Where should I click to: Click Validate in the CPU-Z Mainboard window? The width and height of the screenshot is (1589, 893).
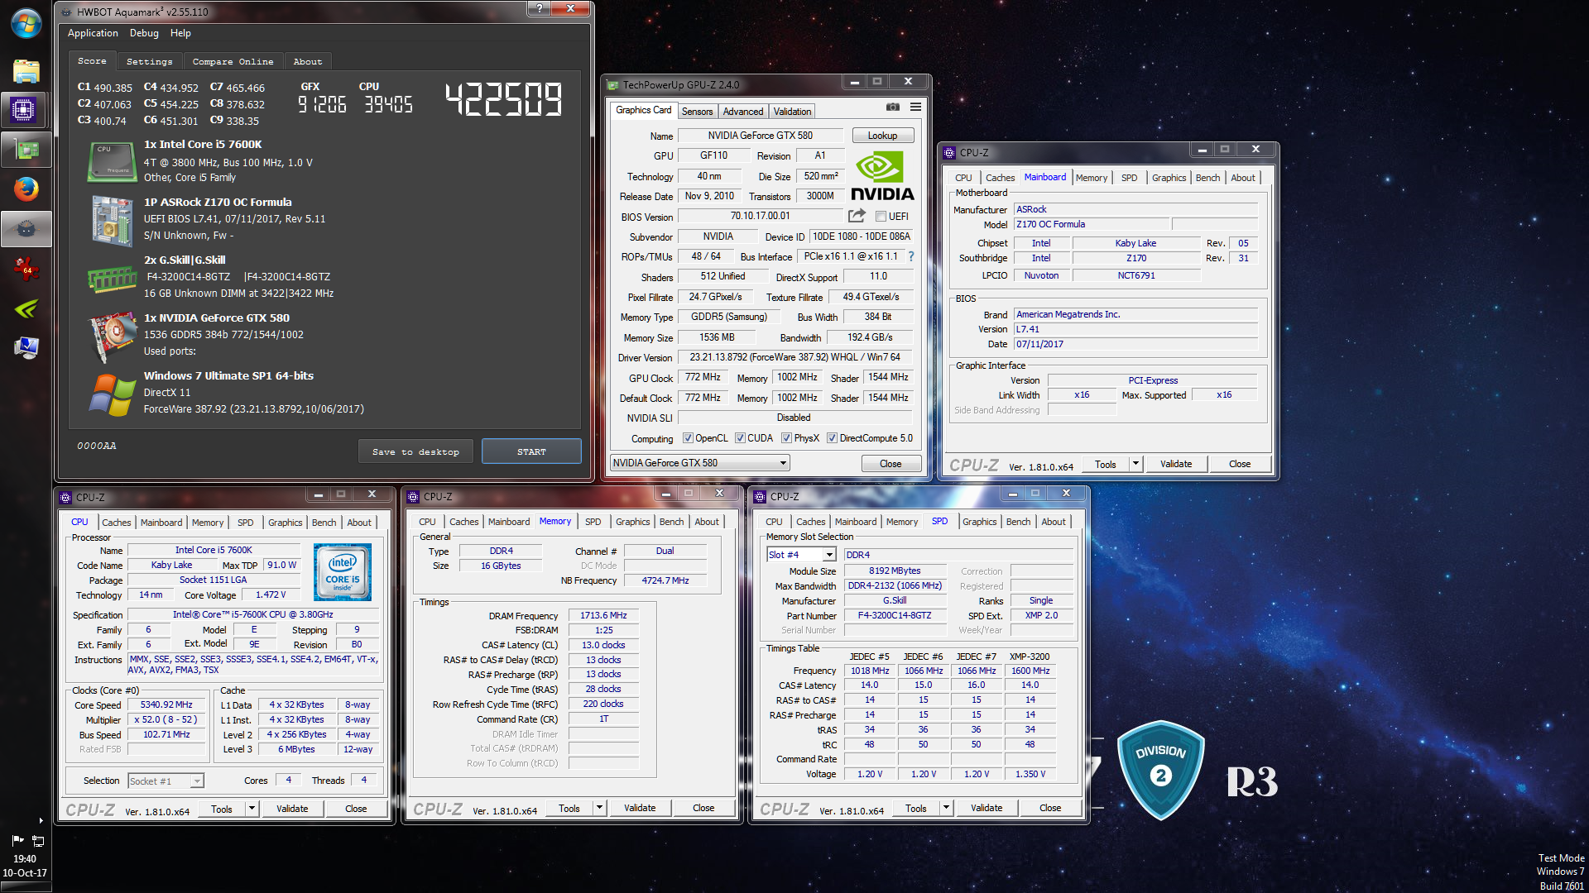(x=1176, y=464)
